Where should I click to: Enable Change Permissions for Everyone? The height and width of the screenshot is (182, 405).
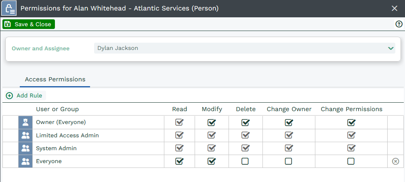351,161
